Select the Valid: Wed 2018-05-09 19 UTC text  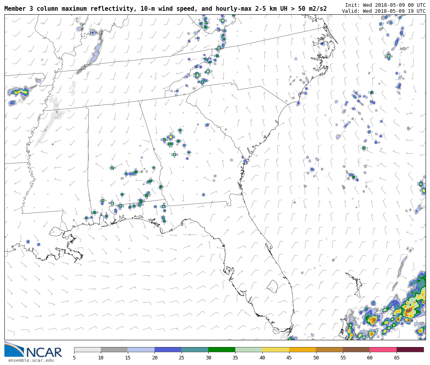tap(384, 11)
